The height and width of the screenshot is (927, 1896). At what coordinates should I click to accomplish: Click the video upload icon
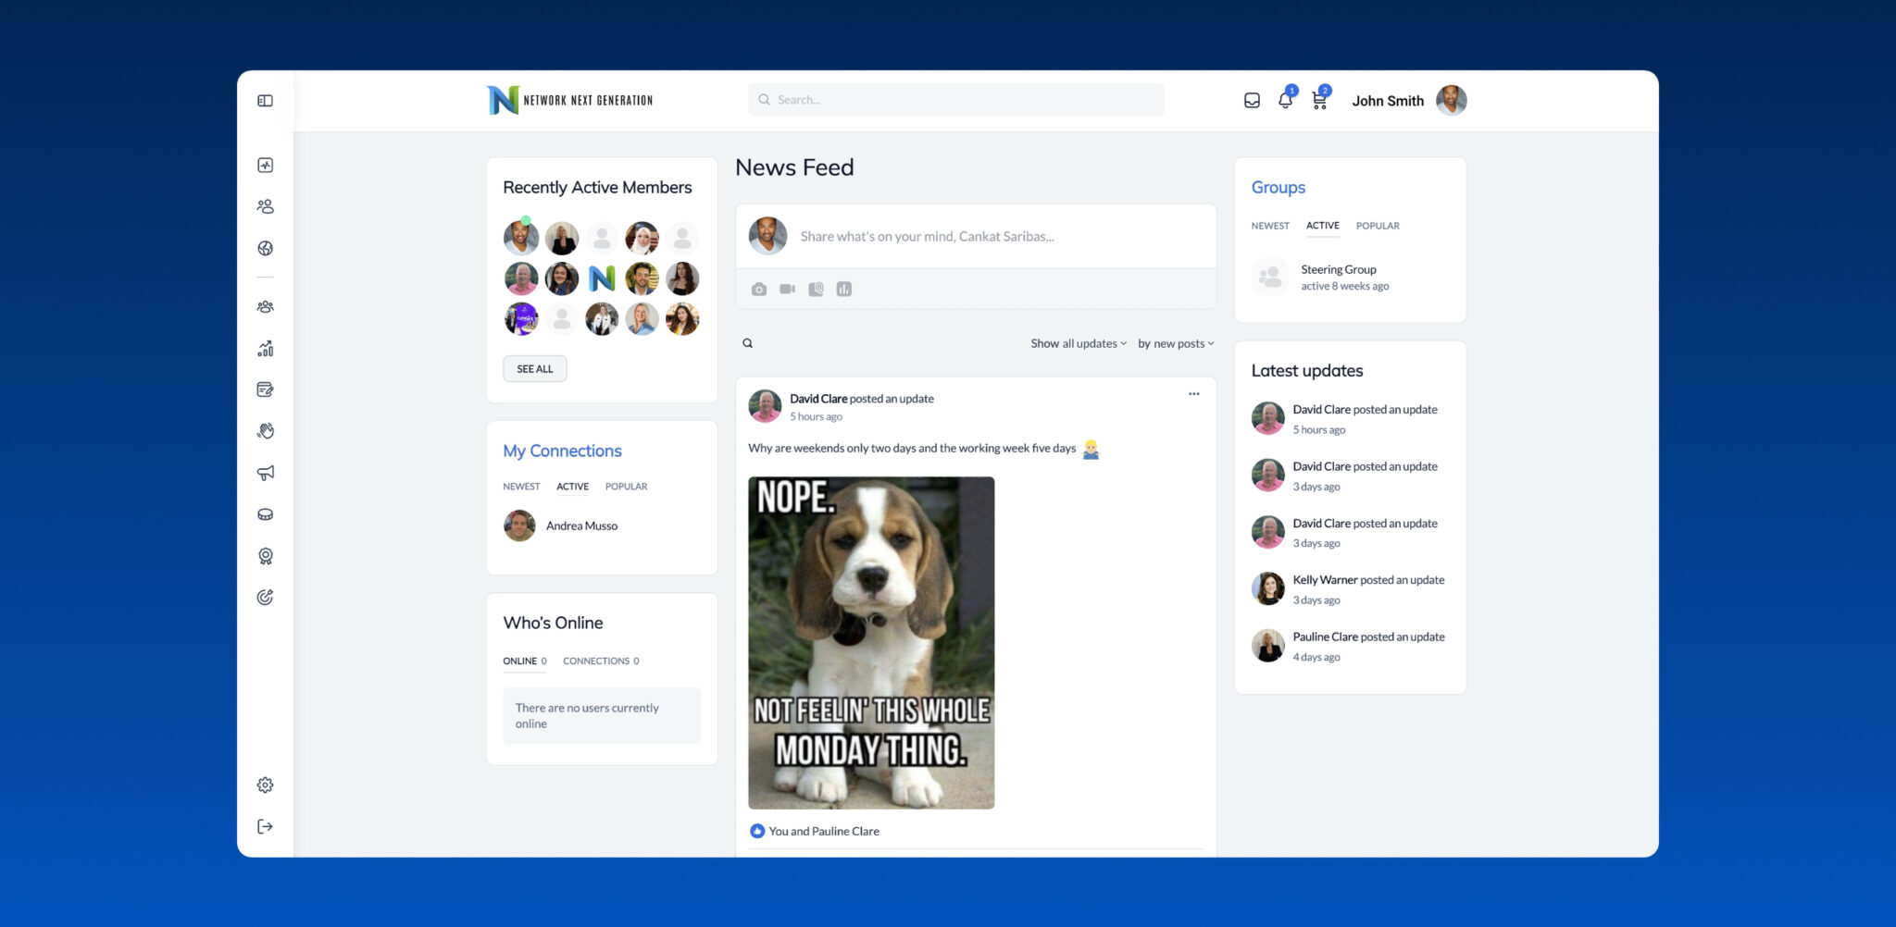787,290
